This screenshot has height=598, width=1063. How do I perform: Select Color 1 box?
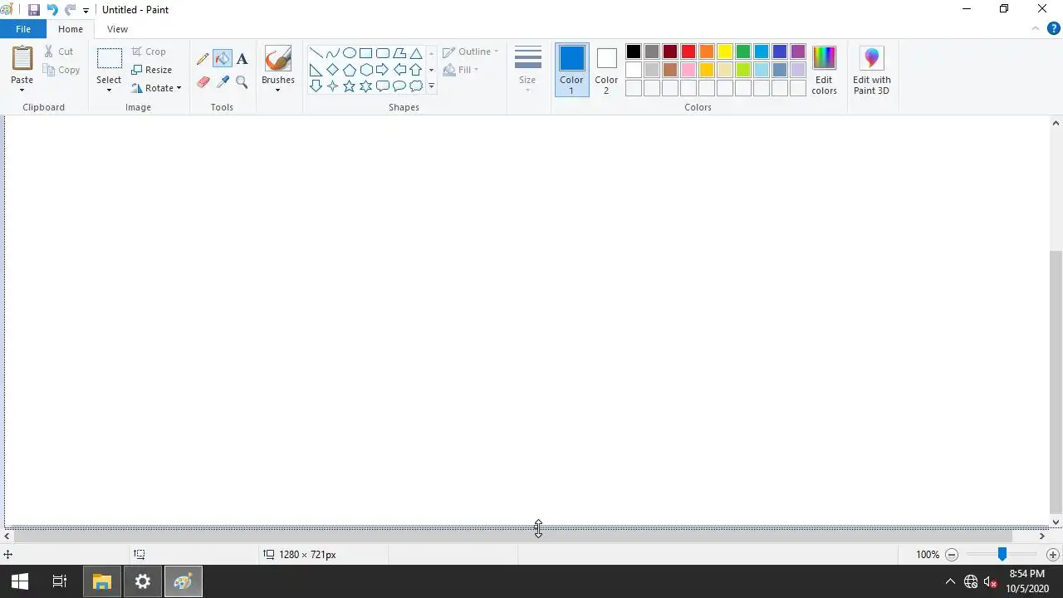click(571, 70)
